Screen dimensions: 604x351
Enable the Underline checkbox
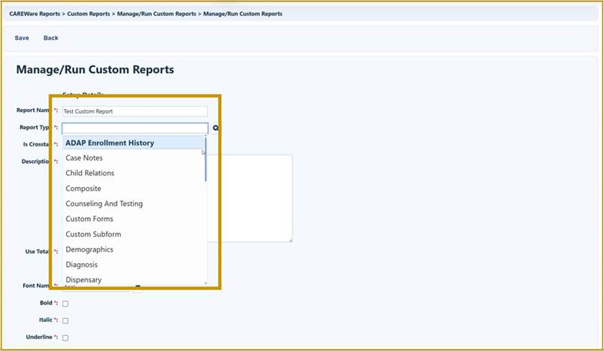coord(65,337)
